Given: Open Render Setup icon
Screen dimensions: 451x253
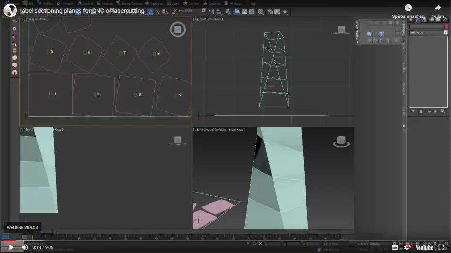Looking at the screenshot, I should coord(270,11).
